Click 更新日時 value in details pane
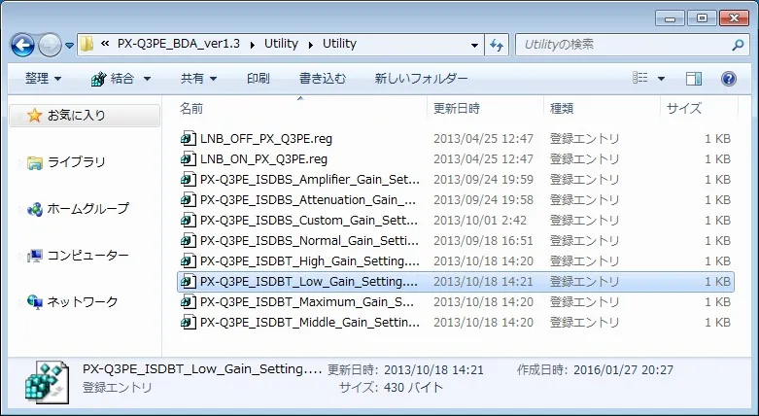 (433, 370)
